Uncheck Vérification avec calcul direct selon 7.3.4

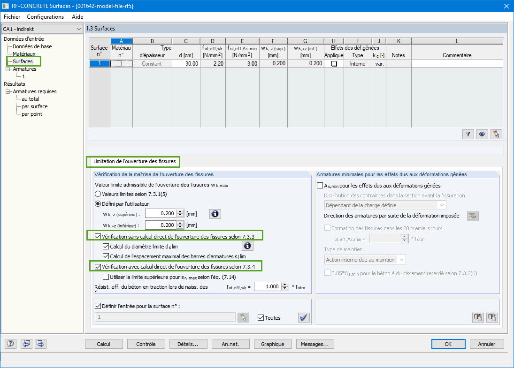pyautogui.click(x=98, y=267)
